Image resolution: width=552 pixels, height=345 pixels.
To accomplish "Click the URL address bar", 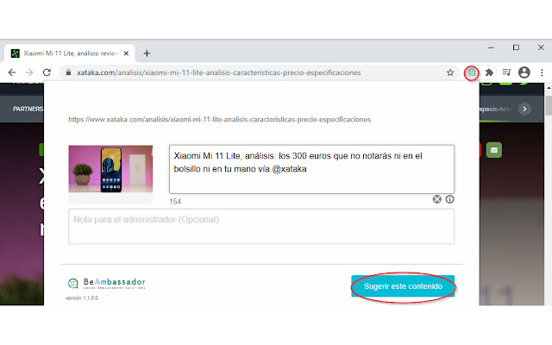I will coord(259,72).
